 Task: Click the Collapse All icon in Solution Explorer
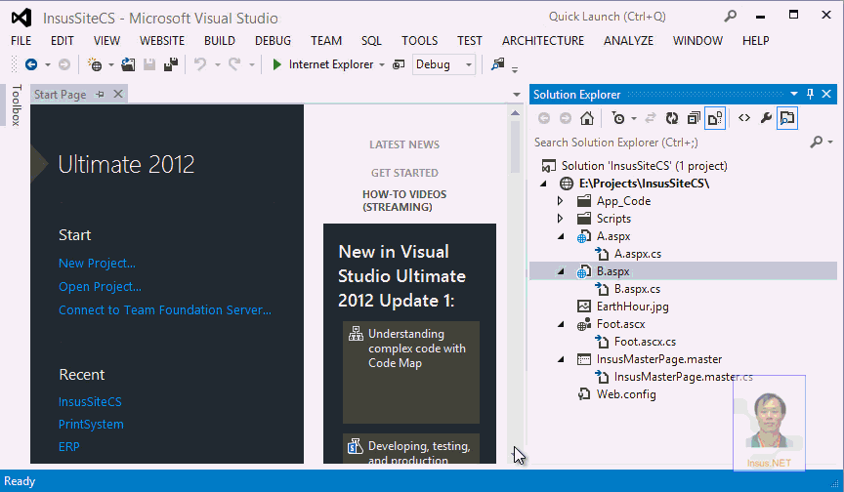click(694, 118)
